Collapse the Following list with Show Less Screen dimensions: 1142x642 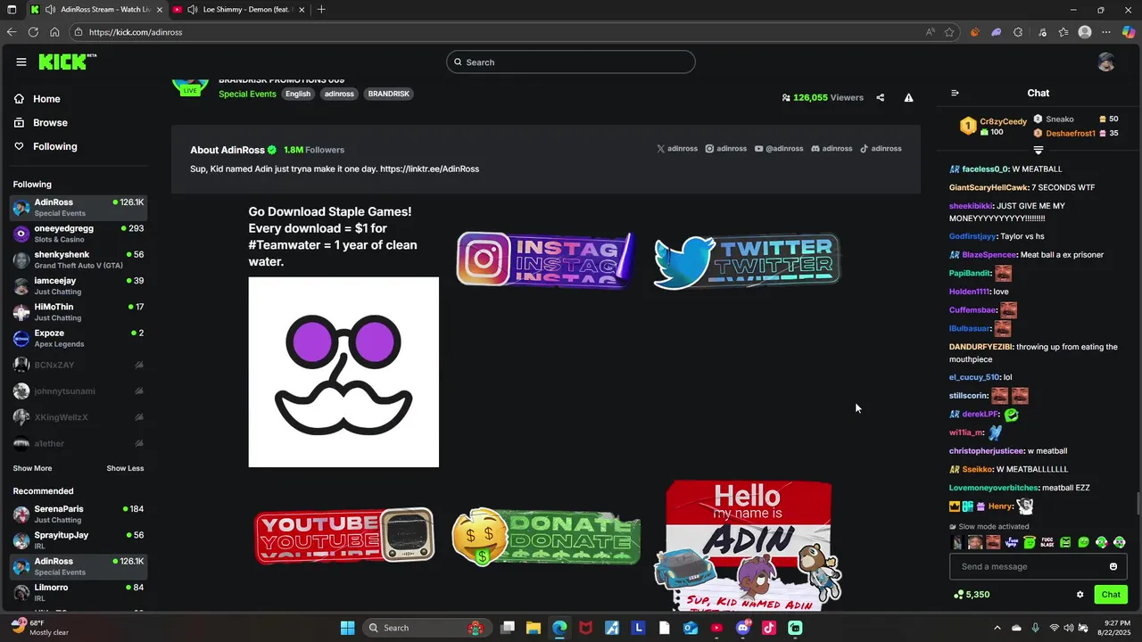(x=125, y=468)
